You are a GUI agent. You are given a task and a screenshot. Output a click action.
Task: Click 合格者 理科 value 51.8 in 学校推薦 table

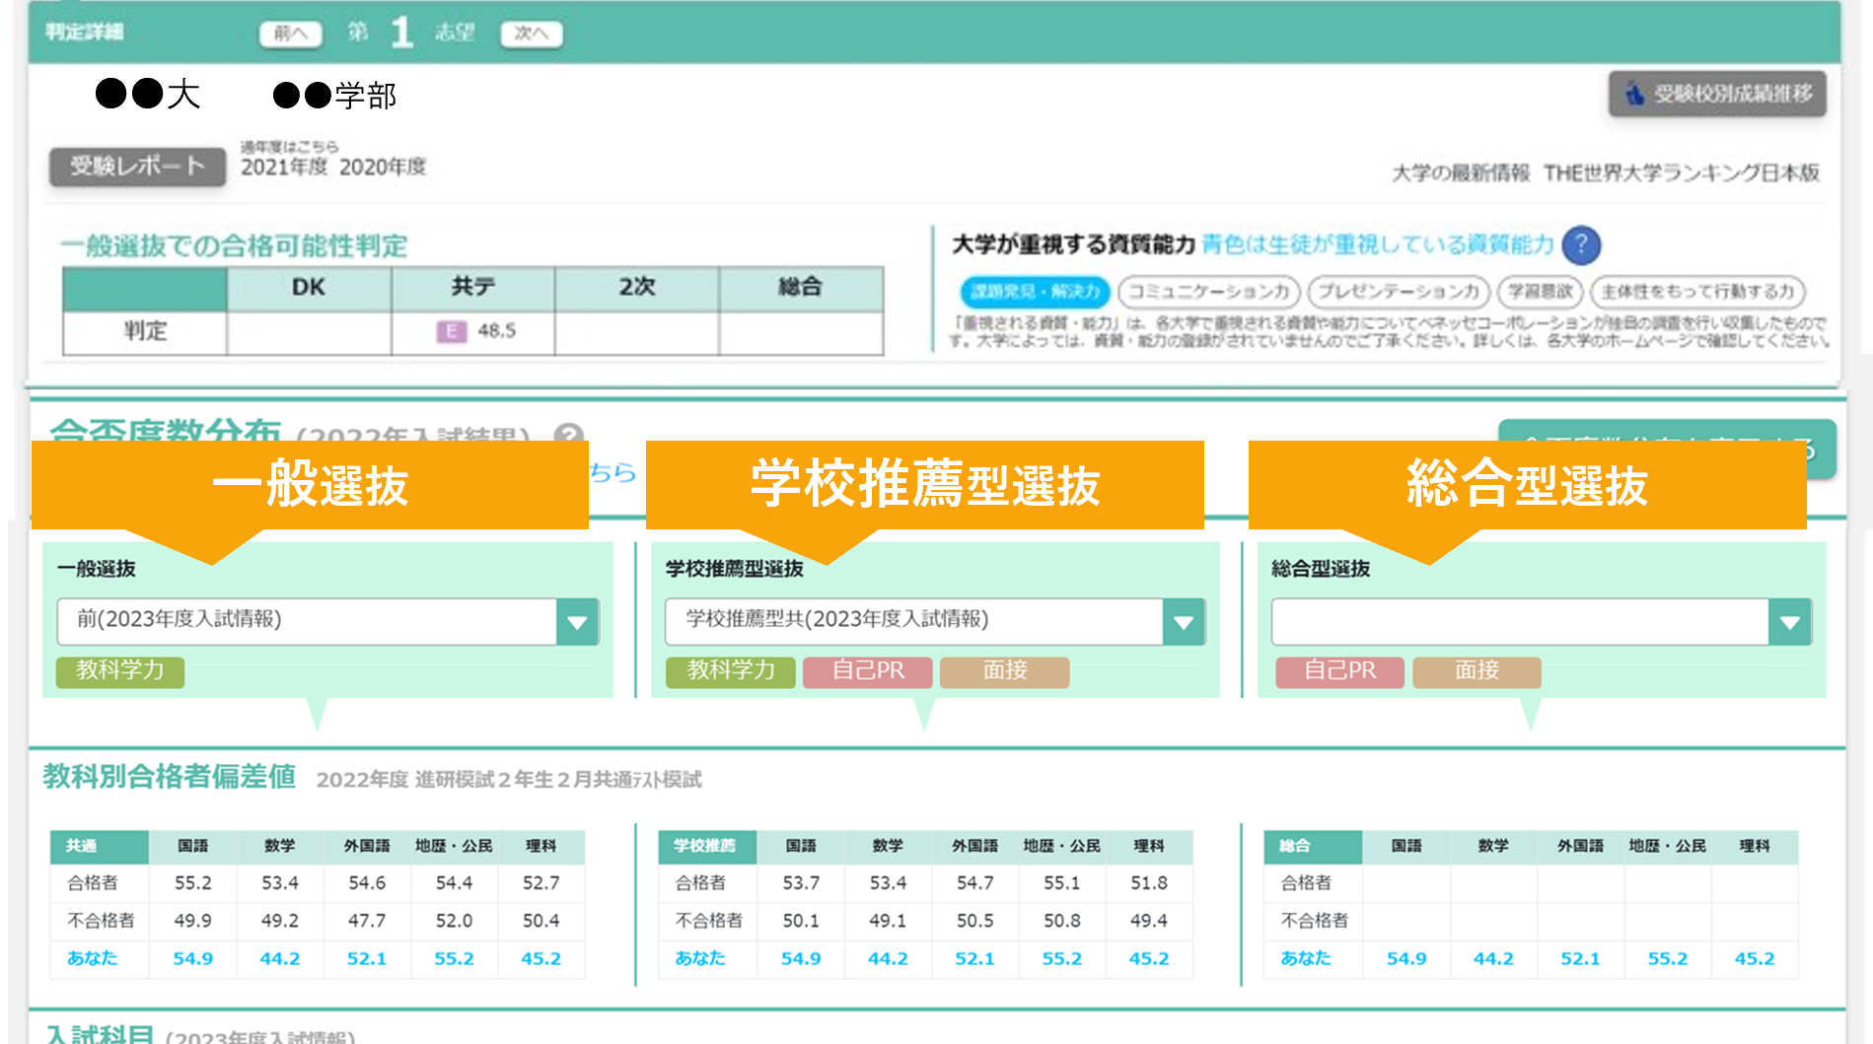[x=1149, y=883]
